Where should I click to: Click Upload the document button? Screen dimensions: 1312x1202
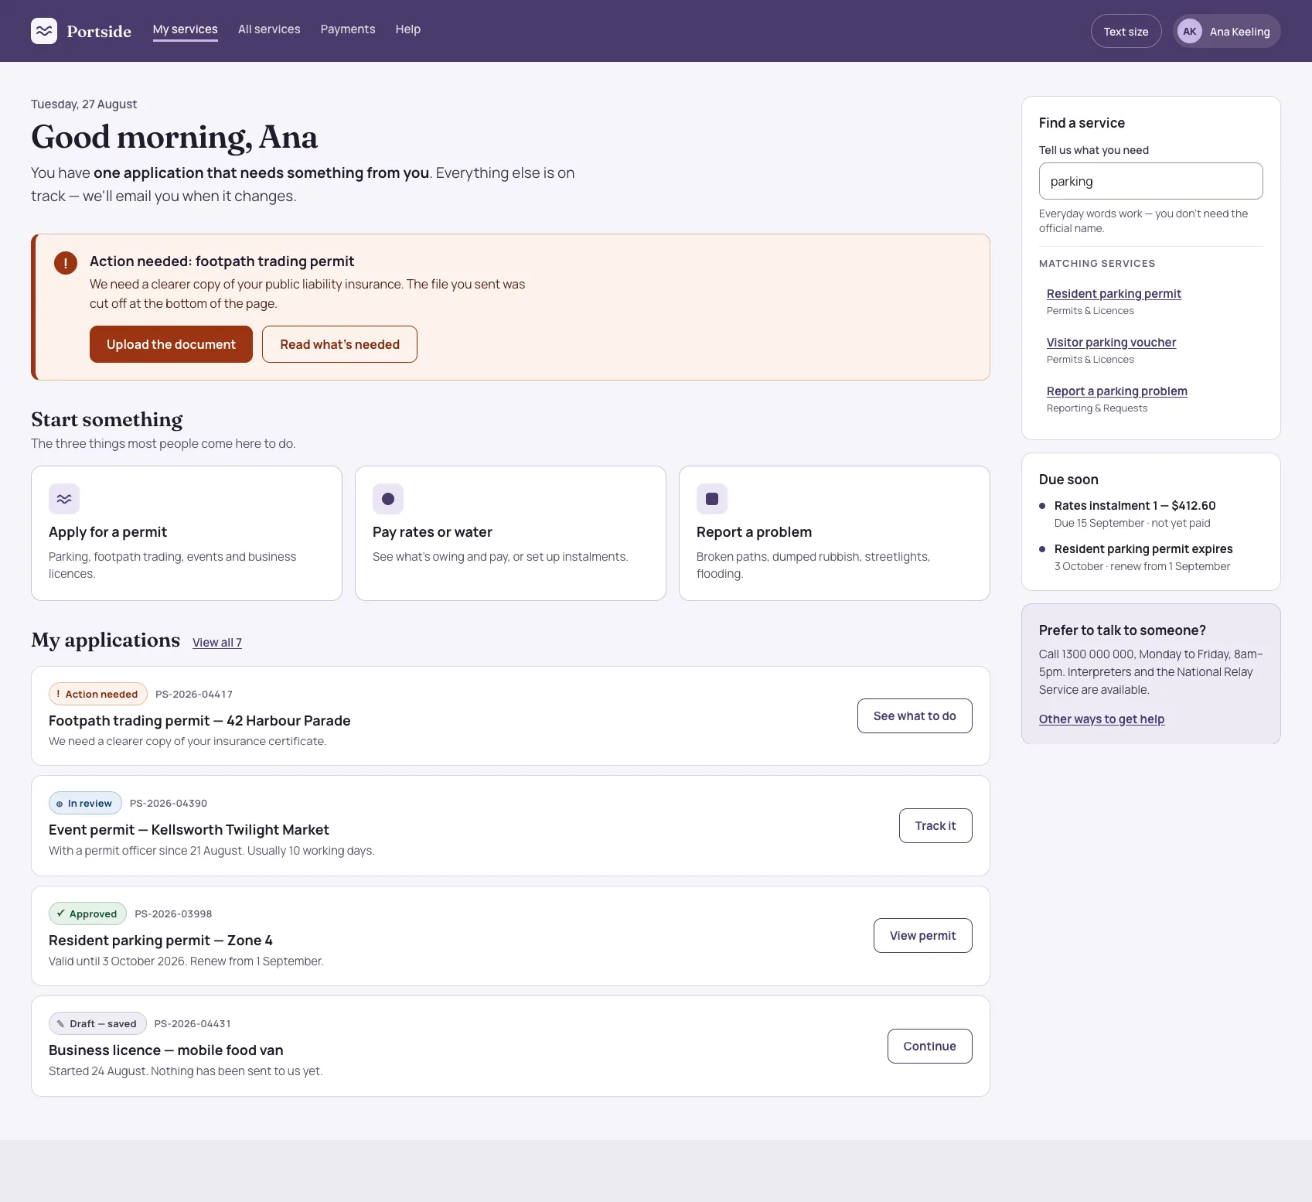coord(171,344)
